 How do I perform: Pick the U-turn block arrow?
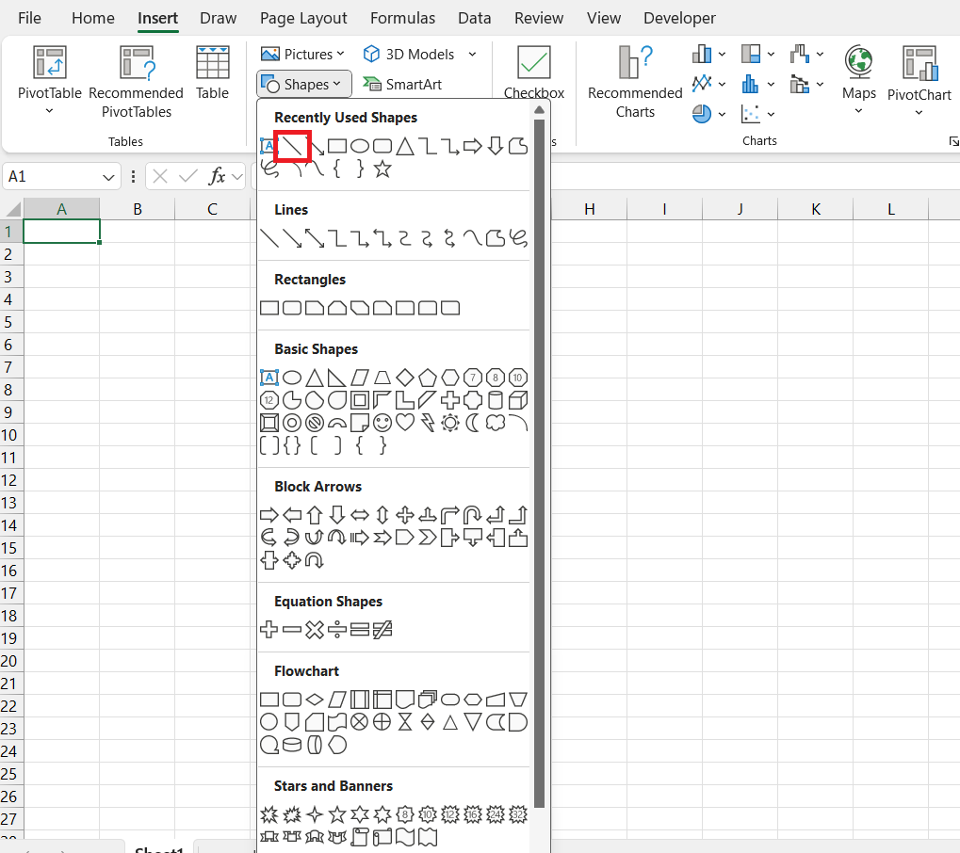coord(472,515)
